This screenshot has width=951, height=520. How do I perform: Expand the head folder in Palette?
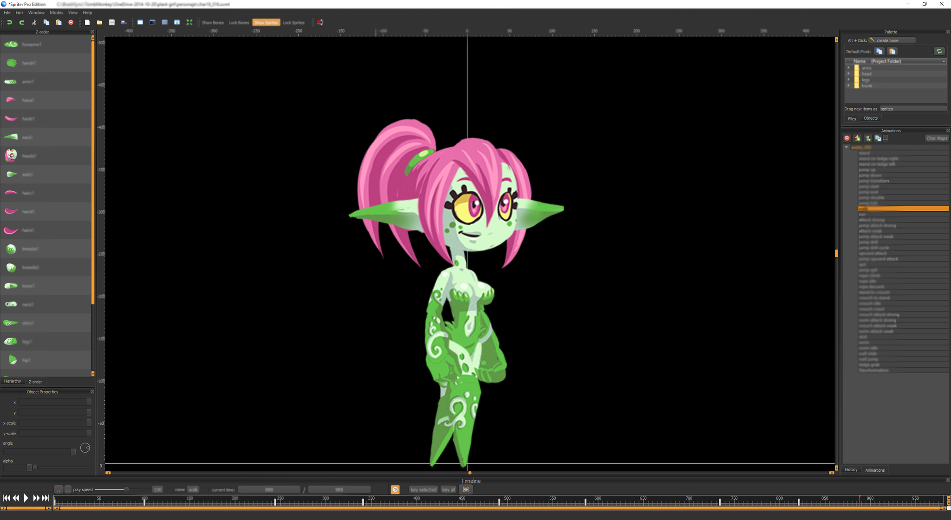[848, 74]
